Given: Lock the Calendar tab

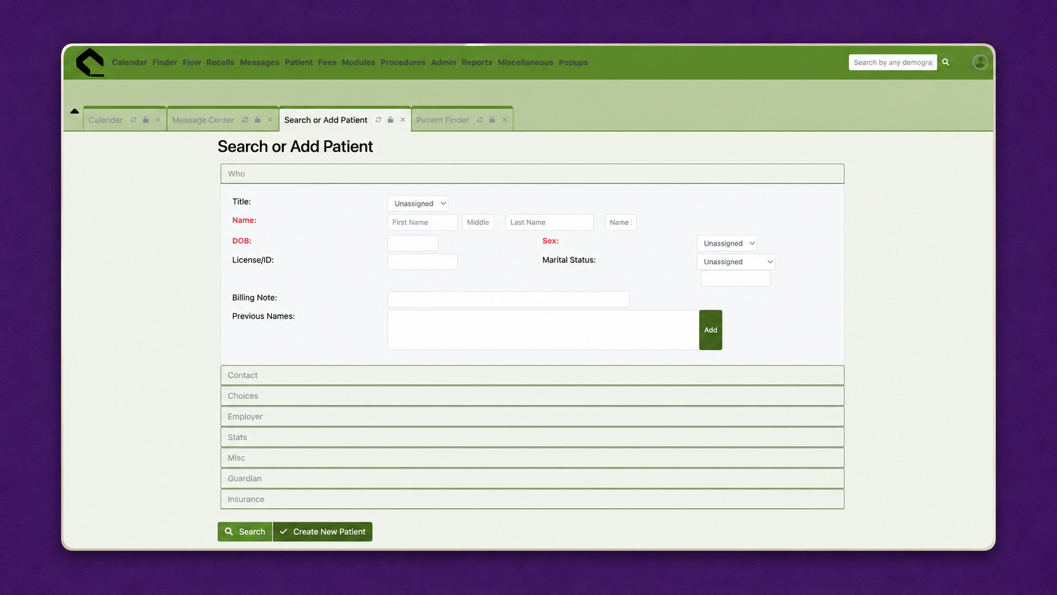Looking at the screenshot, I should 146,120.
